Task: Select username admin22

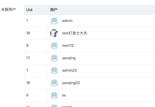Action: click(x=69, y=70)
